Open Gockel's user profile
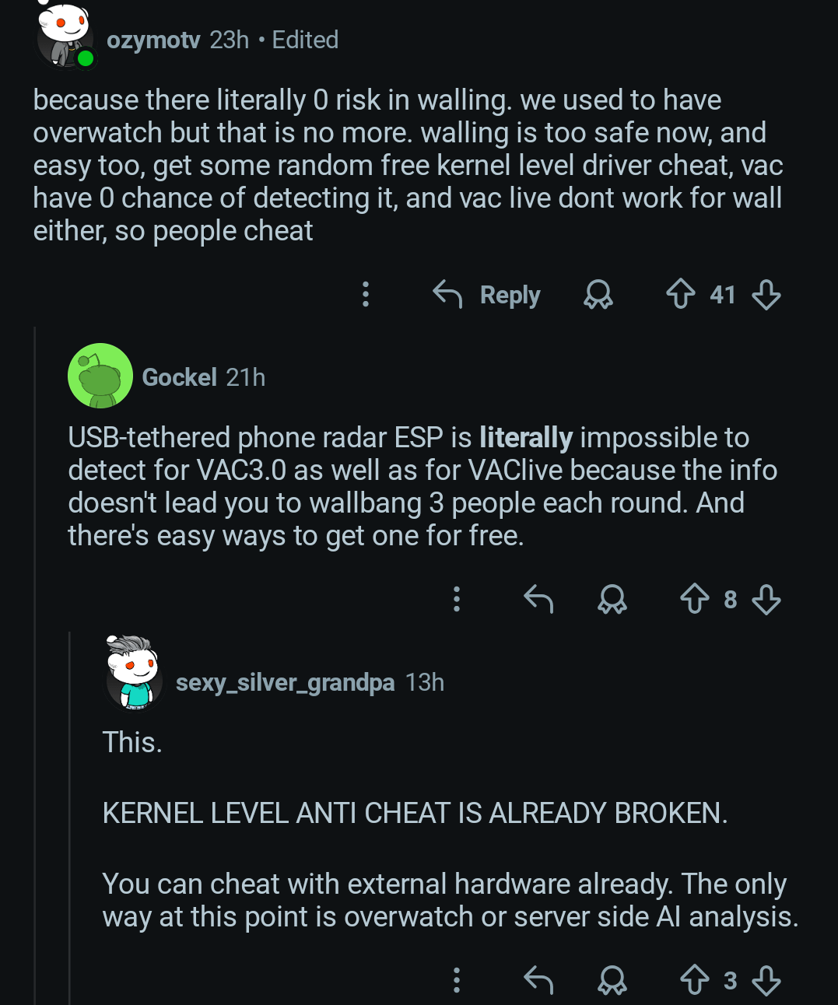 point(179,377)
